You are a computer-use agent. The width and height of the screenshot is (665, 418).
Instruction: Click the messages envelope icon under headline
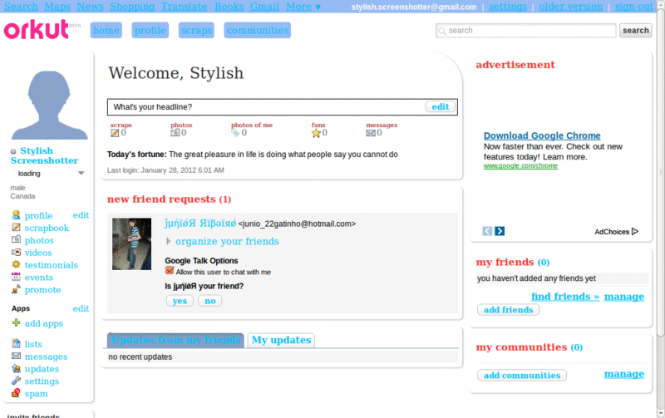pyautogui.click(x=371, y=133)
